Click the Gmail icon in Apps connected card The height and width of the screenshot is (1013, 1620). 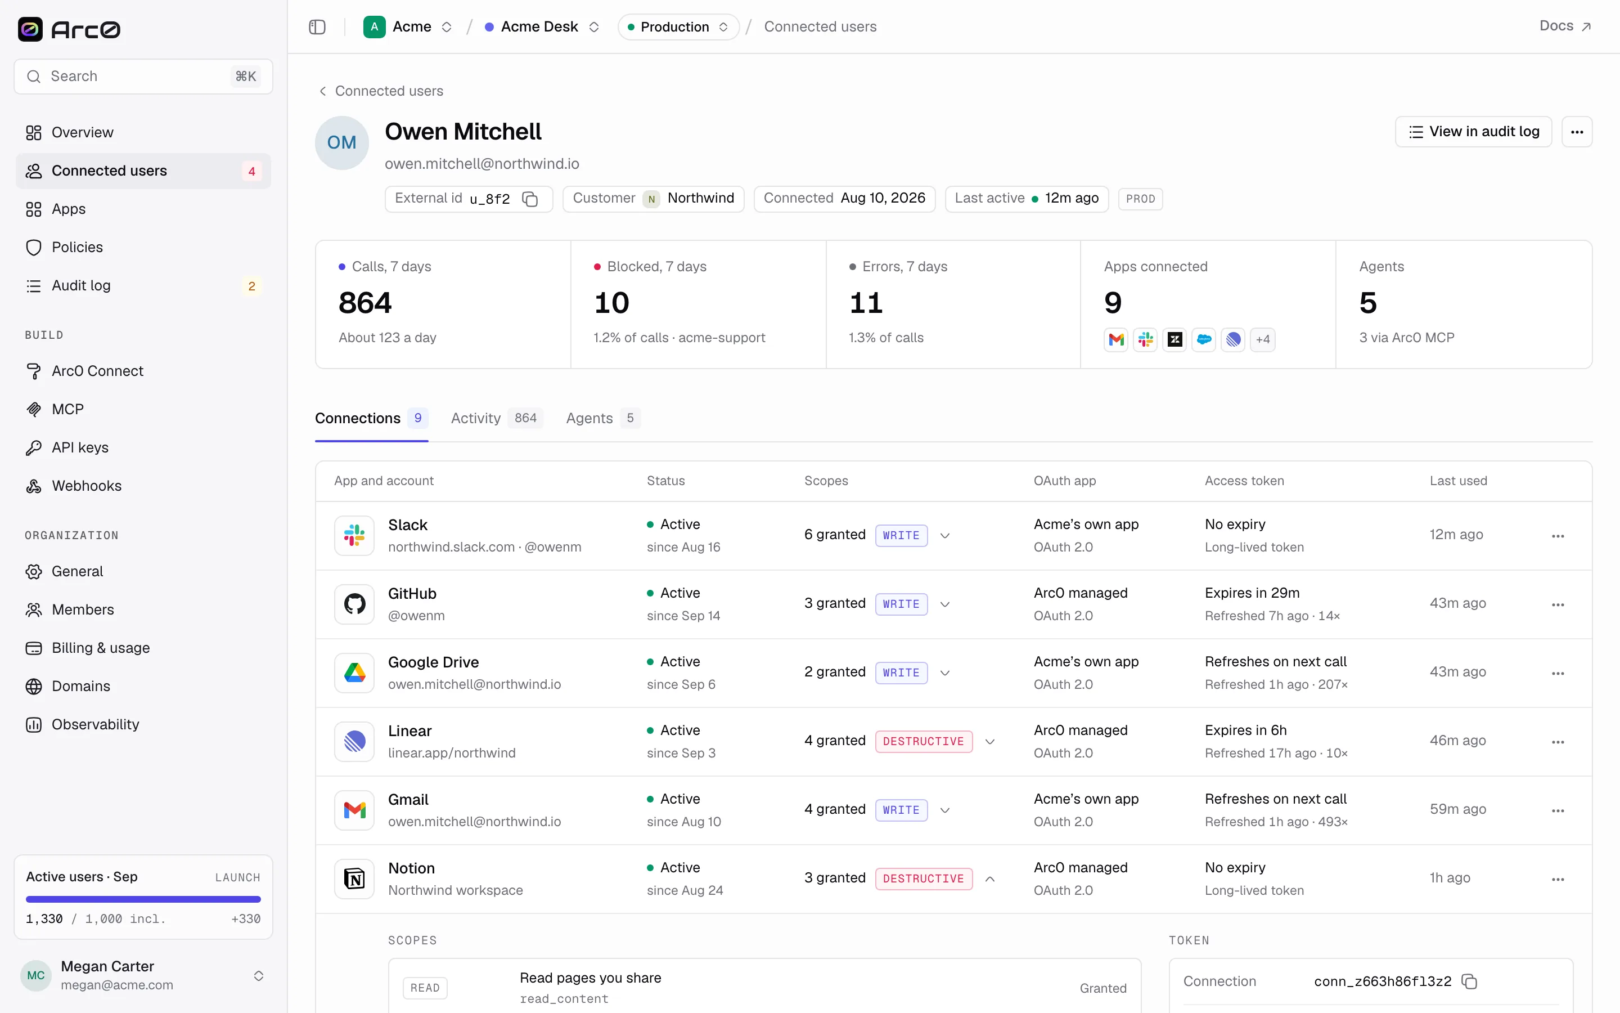1116,340
